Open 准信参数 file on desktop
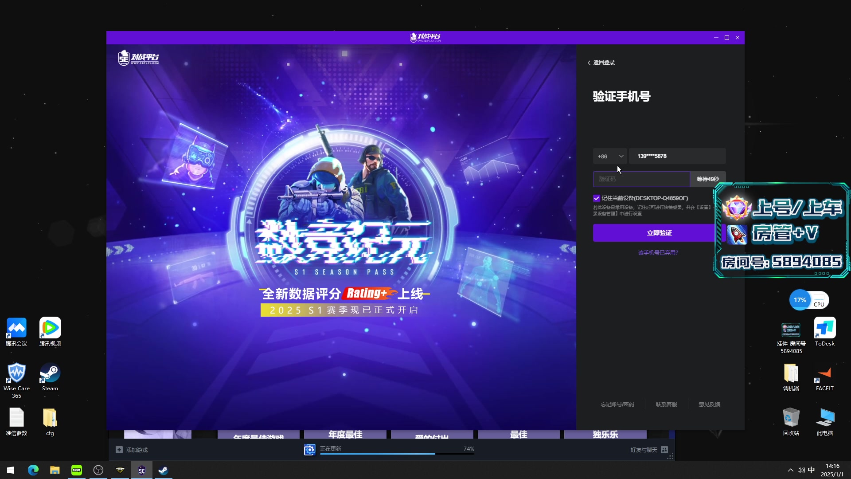Viewport: 851px width, 479px height. coord(16,422)
